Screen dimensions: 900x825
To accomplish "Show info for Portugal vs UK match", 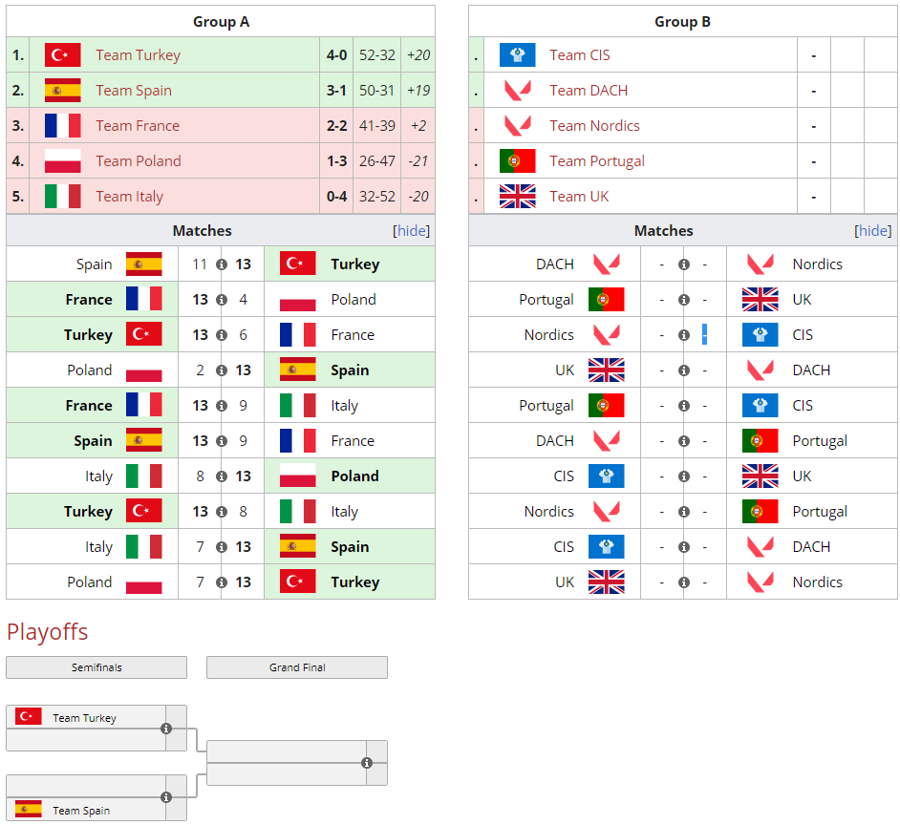I will tap(683, 300).
